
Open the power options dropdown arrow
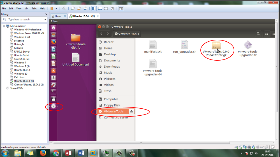point(56,8)
